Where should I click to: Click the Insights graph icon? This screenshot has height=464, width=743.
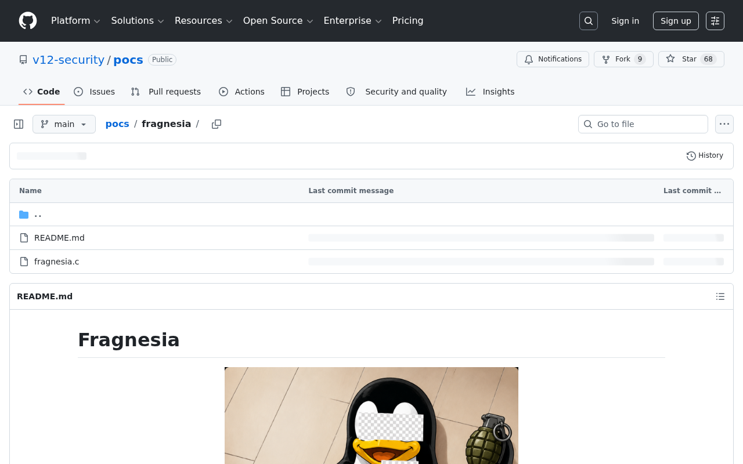tap(471, 92)
